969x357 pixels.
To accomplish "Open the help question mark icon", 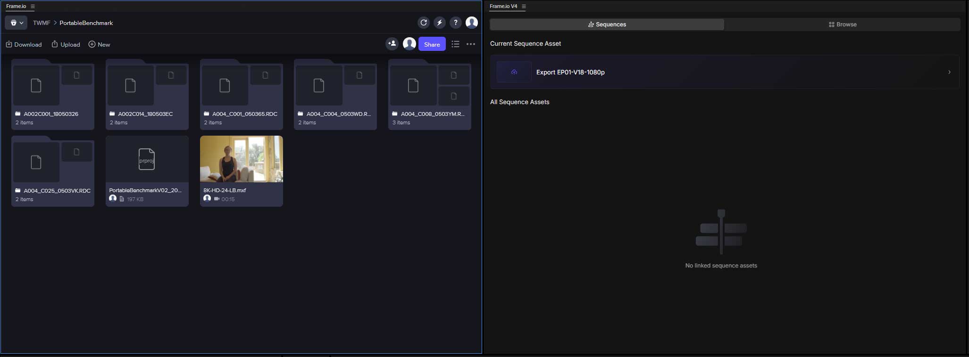I will (x=455, y=23).
